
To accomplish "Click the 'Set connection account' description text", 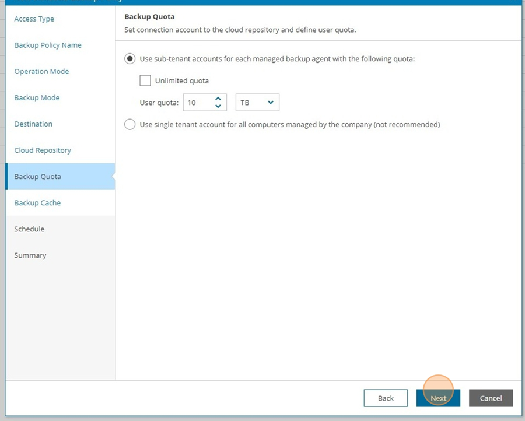I will point(240,30).
